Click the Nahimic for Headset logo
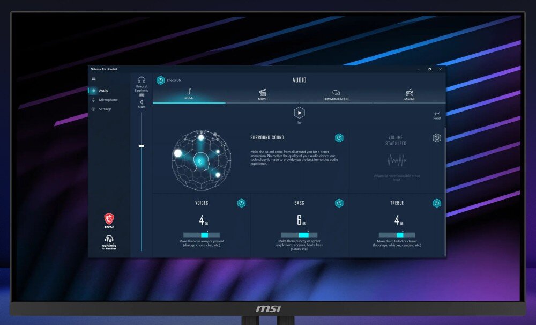Viewport: 536px width, 325px height. (x=109, y=241)
